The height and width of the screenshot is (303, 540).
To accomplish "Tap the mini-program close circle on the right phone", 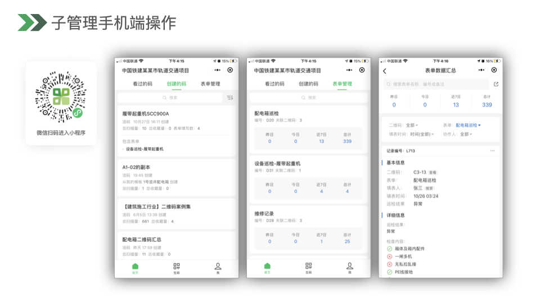I will point(494,70).
